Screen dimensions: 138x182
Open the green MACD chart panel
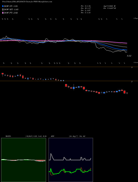tap(23, 160)
